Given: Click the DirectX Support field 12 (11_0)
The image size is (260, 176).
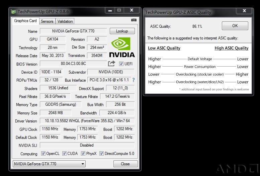Looking at the screenshot, I should coord(120,88).
